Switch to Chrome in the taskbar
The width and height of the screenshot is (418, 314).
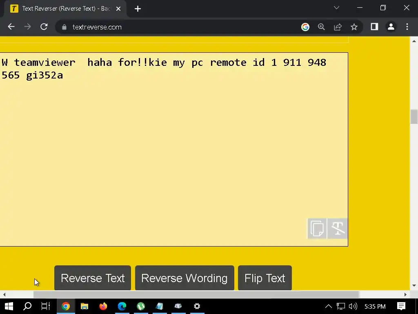pos(66,306)
